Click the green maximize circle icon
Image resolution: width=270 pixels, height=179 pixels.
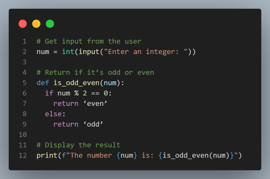click(x=50, y=23)
